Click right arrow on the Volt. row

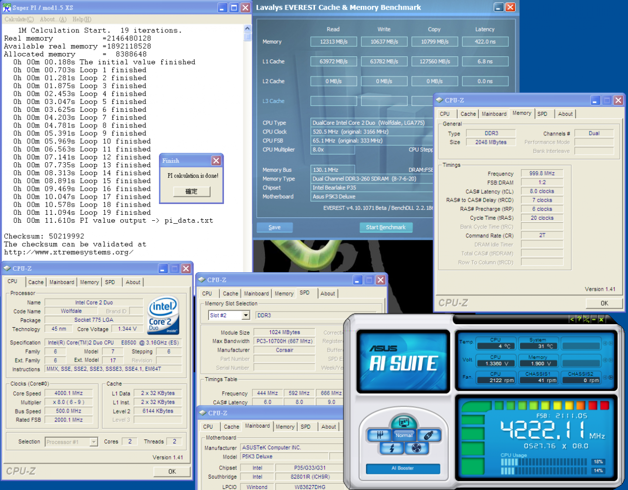pyautogui.click(x=611, y=361)
